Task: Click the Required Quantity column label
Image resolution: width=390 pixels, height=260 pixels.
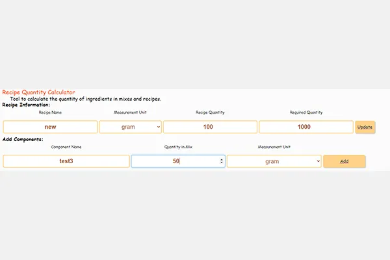Action: [x=305, y=112]
